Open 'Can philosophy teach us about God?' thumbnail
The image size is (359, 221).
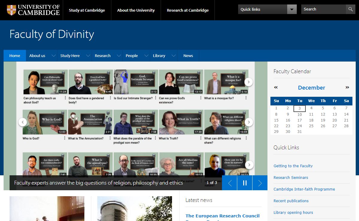[x=45, y=82]
